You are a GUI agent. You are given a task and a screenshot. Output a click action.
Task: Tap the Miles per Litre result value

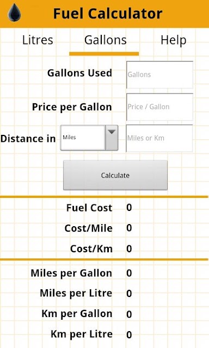pos(129,294)
